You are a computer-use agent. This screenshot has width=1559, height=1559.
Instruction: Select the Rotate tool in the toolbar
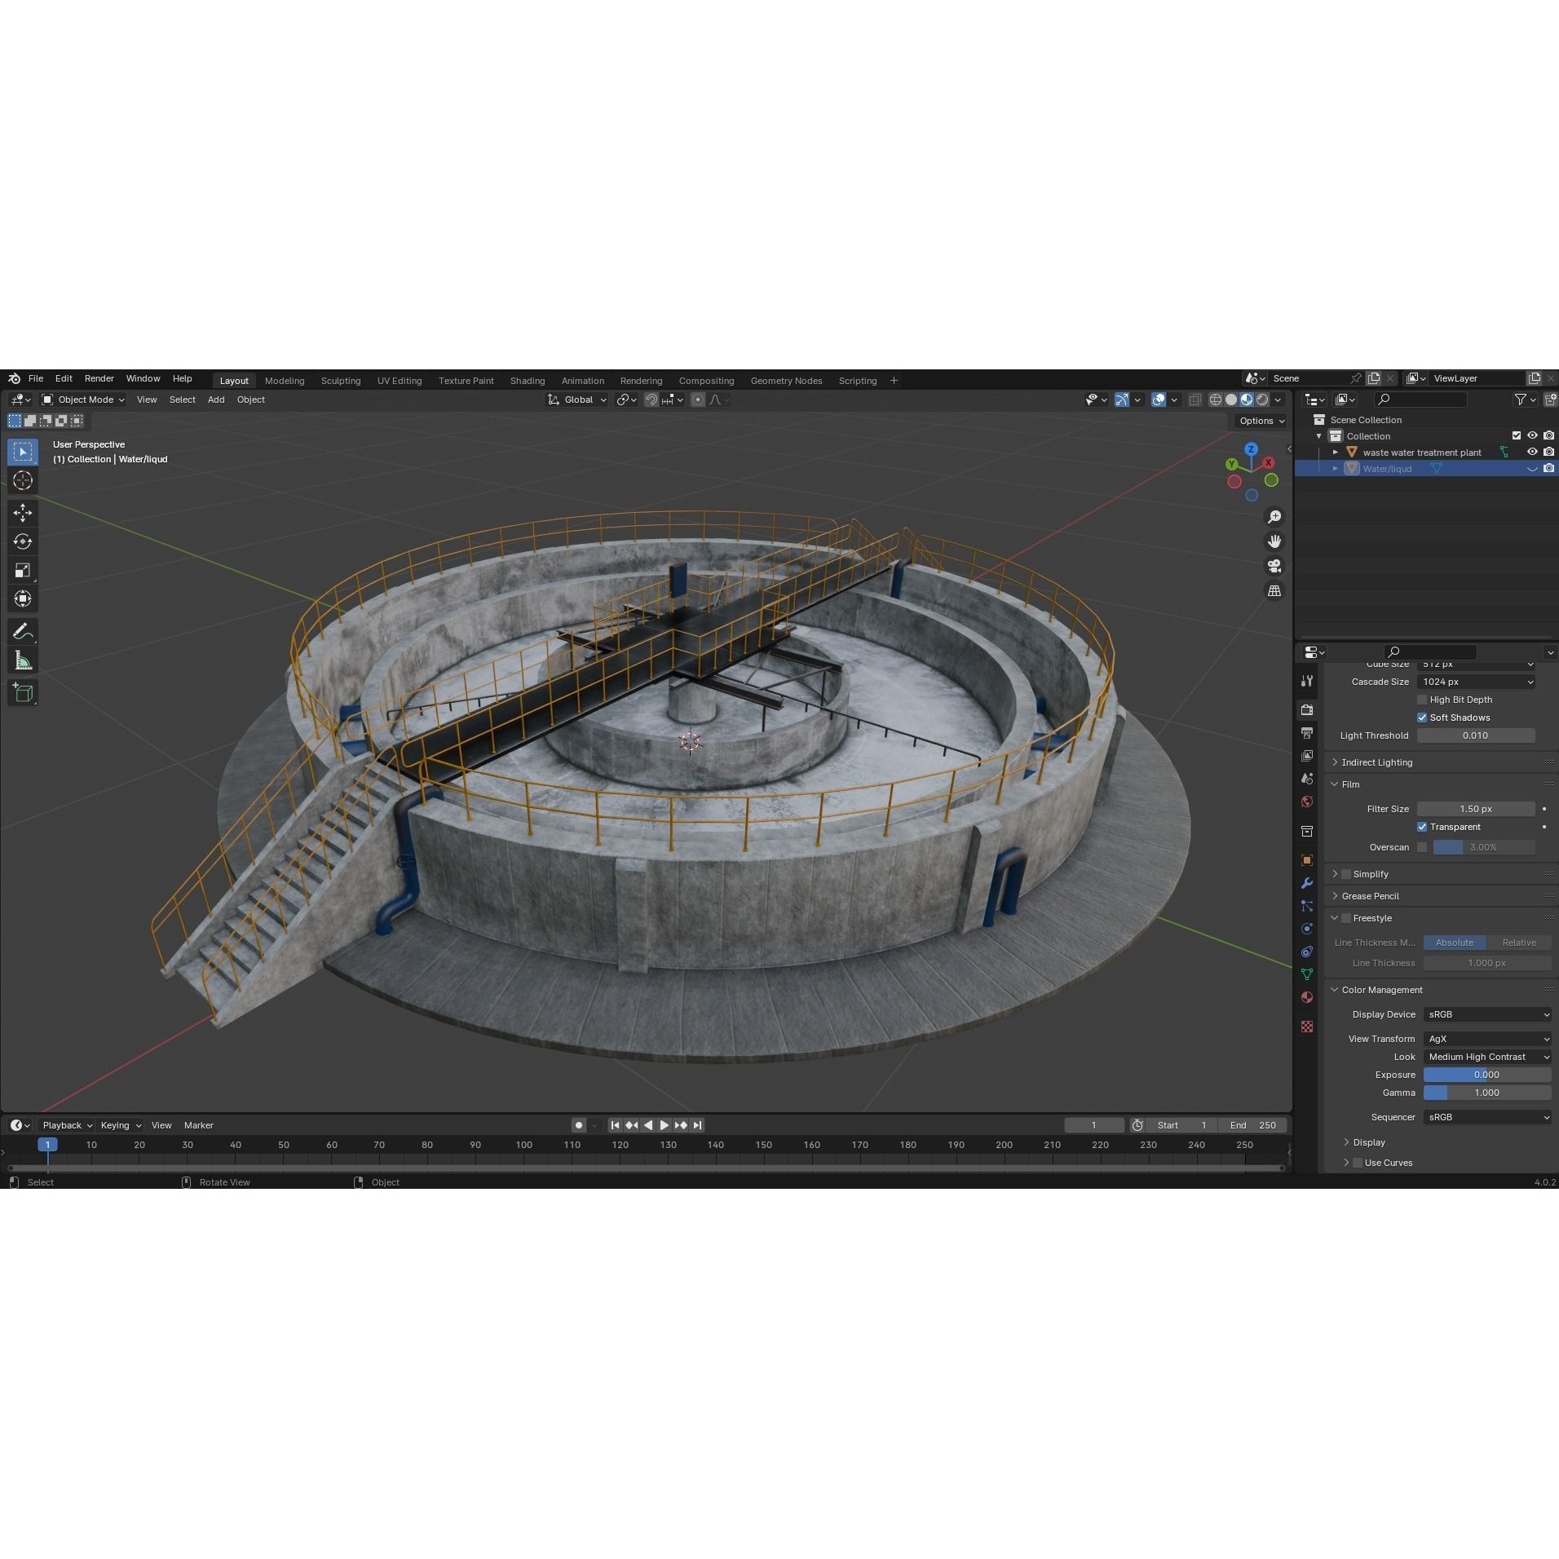[x=23, y=541]
